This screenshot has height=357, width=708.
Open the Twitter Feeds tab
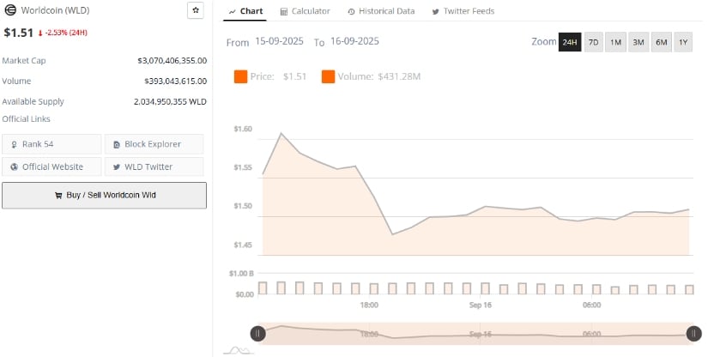(x=463, y=11)
